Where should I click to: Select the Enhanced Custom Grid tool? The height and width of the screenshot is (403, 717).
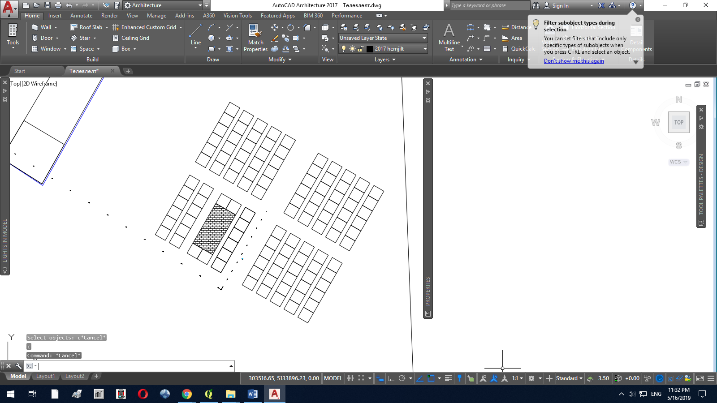[147, 27]
